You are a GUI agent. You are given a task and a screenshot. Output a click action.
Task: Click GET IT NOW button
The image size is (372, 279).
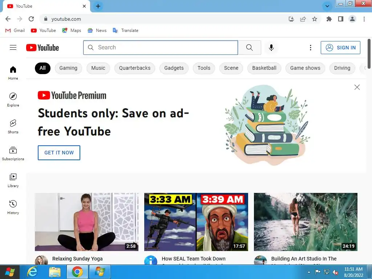[59, 153]
